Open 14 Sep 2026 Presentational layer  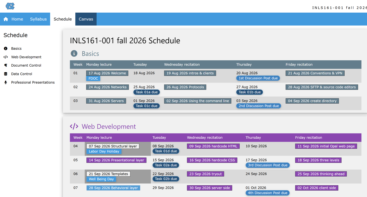point(116,160)
